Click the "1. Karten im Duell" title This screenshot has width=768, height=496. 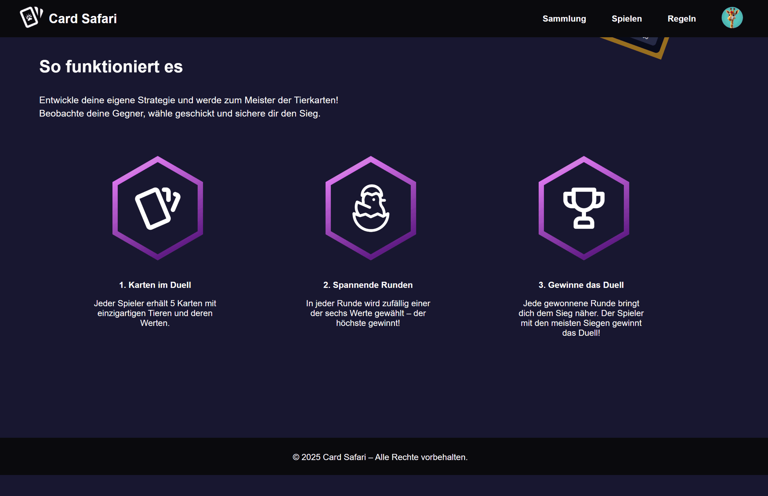(x=155, y=285)
